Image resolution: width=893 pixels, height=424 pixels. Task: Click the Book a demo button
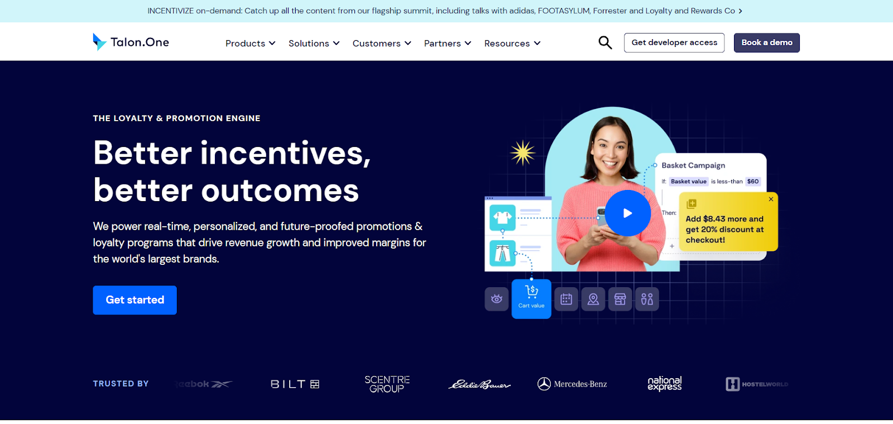click(x=767, y=42)
